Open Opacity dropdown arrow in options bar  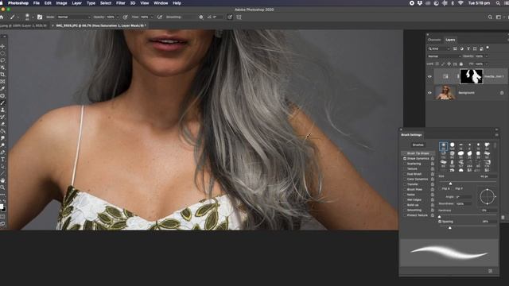point(117,17)
